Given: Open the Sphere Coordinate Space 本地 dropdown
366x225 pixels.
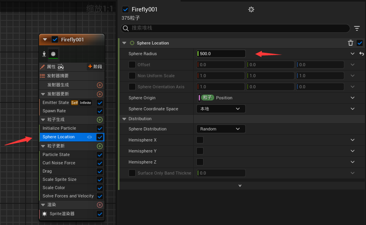Looking at the screenshot, I should point(221,109).
